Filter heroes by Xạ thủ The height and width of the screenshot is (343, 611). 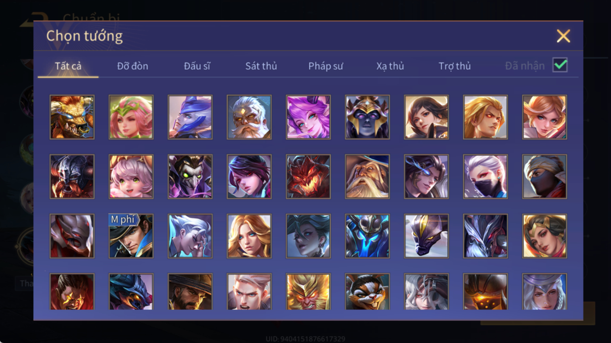tap(390, 66)
